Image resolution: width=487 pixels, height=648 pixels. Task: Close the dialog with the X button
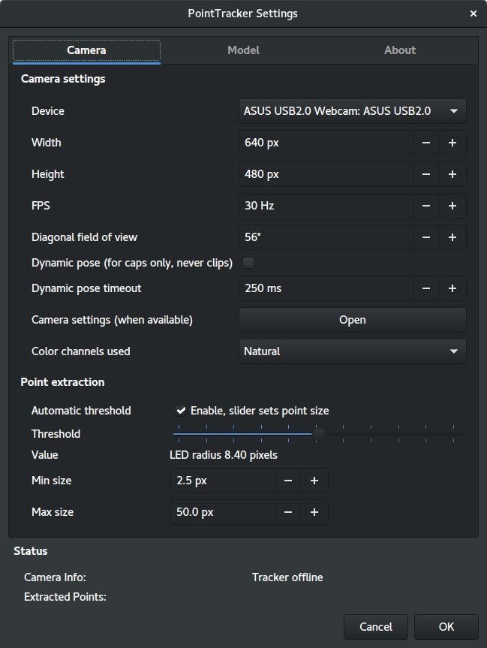pos(473,13)
